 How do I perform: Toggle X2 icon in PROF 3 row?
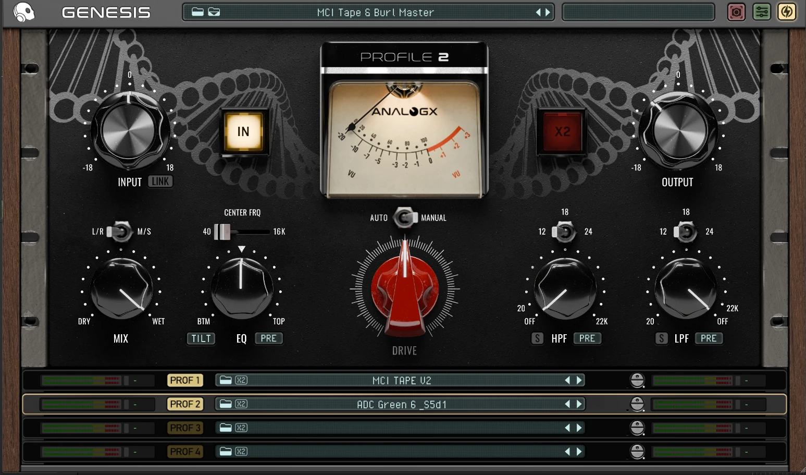coord(241,428)
